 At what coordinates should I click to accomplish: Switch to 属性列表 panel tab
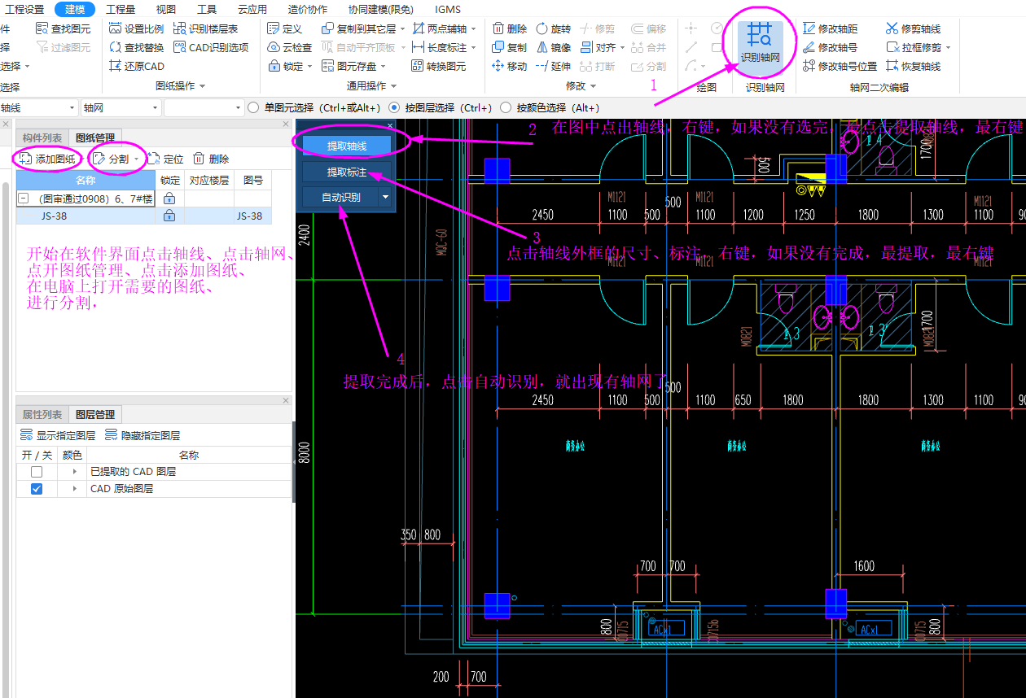pyautogui.click(x=42, y=414)
